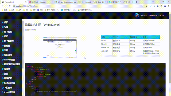Click the toast提示框 icon in sidebar

point(3,92)
